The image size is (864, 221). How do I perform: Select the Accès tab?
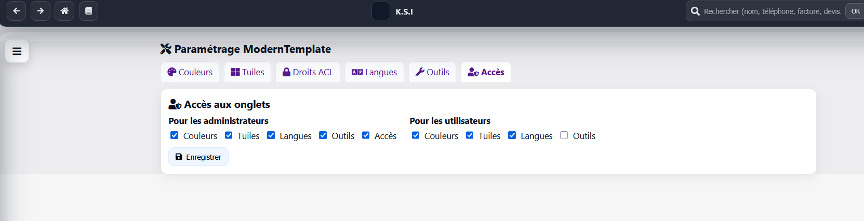pyautogui.click(x=486, y=72)
